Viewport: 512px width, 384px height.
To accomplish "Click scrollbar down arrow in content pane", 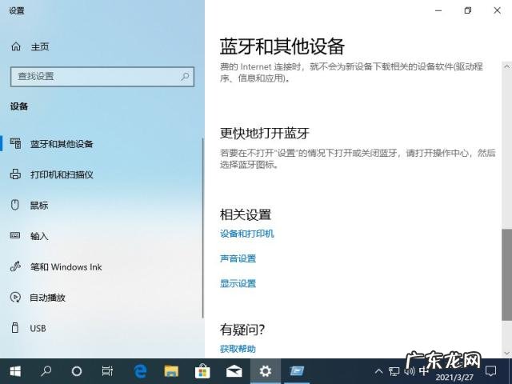I will 506,354.
